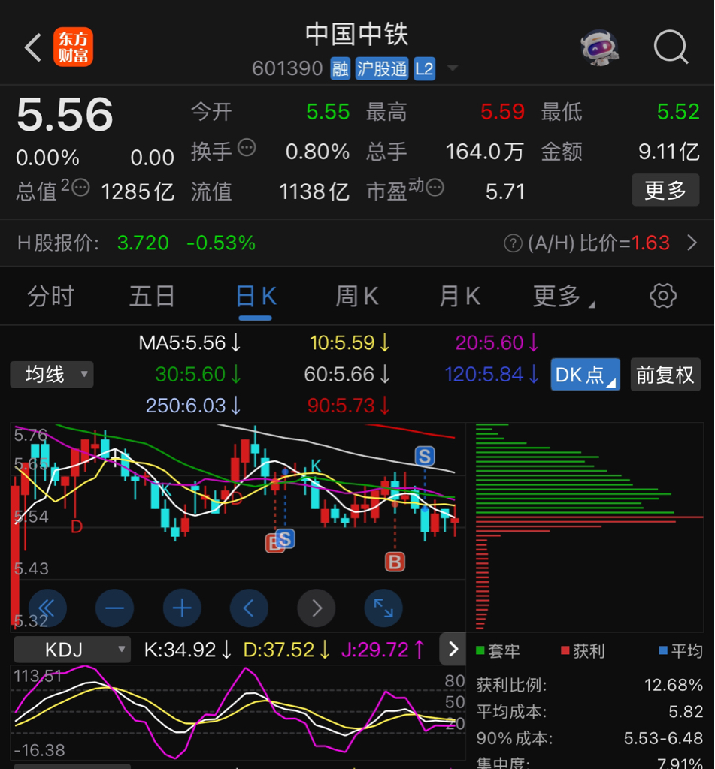Tap the arrow next to KDJ values

453,649
